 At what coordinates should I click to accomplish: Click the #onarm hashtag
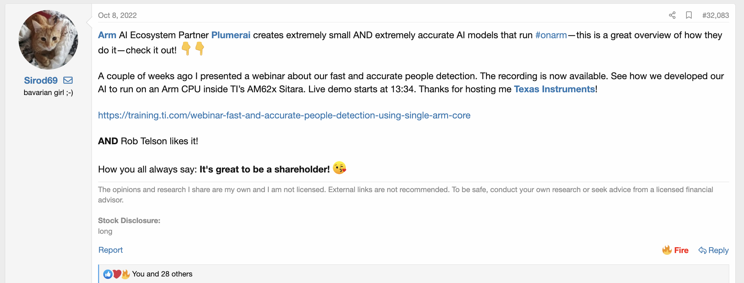click(x=551, y=35)
